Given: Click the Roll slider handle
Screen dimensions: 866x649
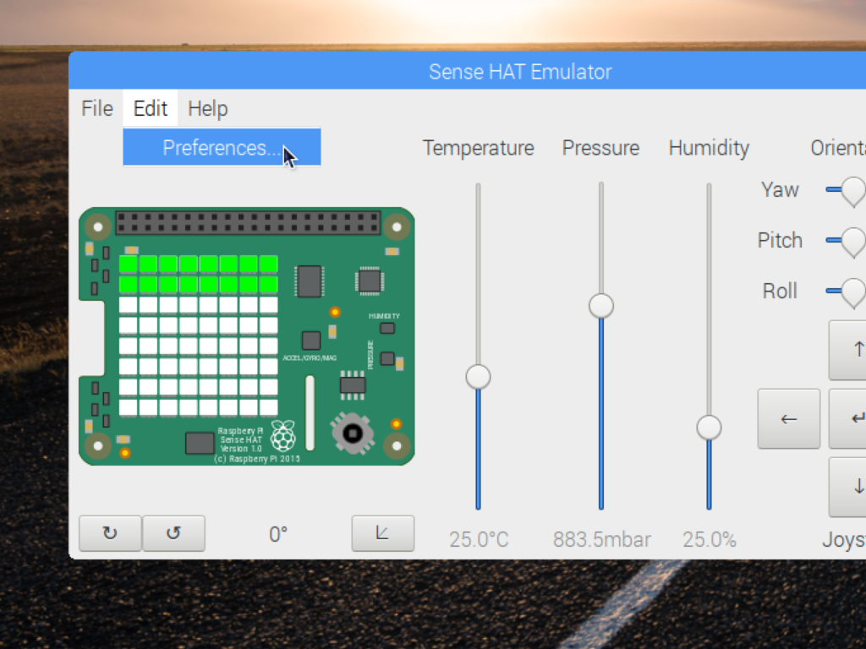Looking at the screenshot, I should (853, 292).
